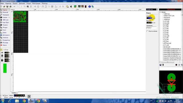Select the Автотрасса tool
This screenshot has width=183, height=103.
pos(5,35)
